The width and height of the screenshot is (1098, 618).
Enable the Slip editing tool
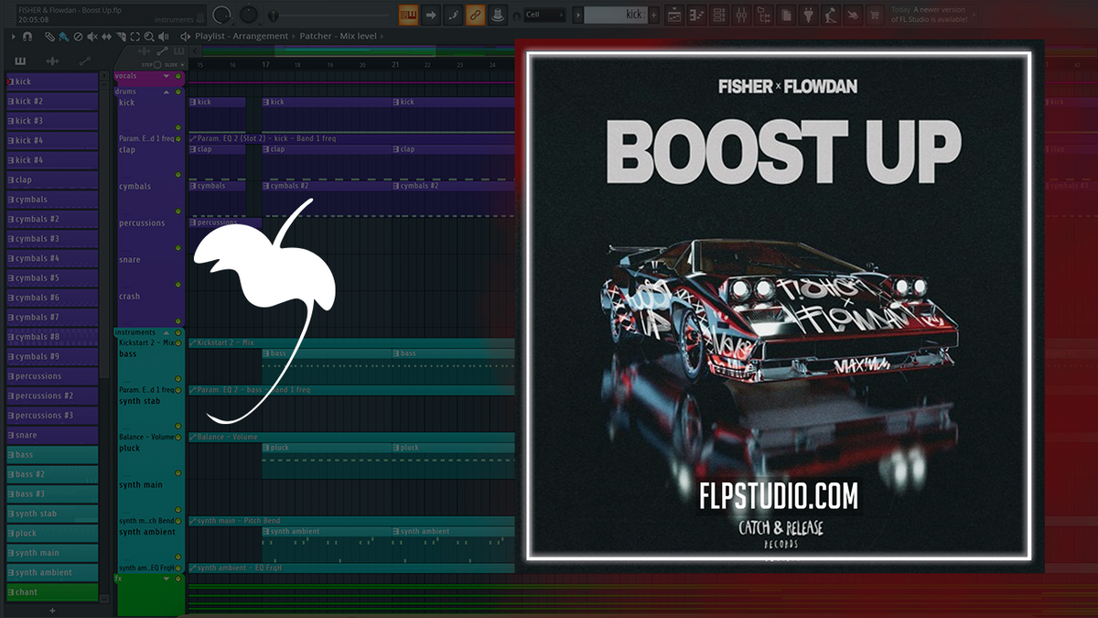[106, 37]
